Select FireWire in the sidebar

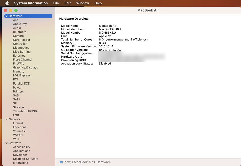click(19, 64)
